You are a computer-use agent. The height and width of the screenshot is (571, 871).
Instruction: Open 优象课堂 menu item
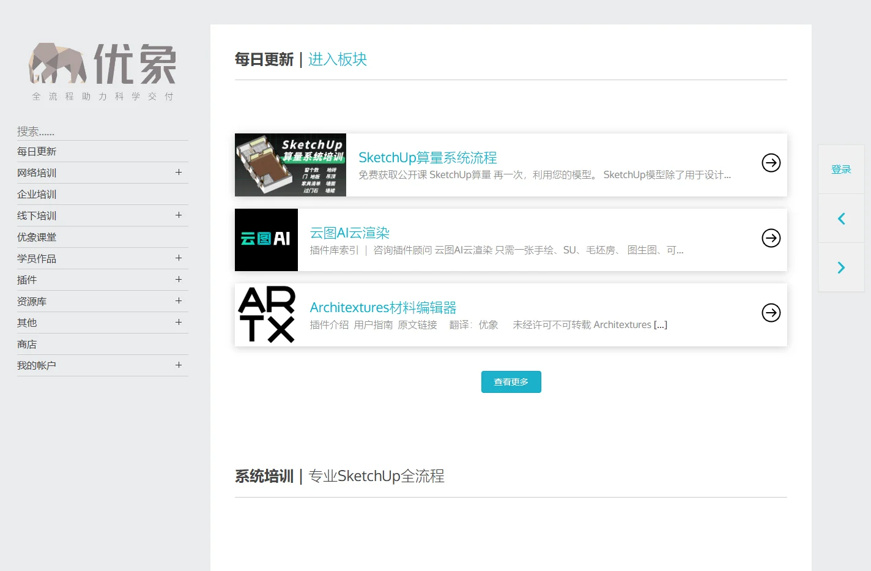tap(37, 237)
